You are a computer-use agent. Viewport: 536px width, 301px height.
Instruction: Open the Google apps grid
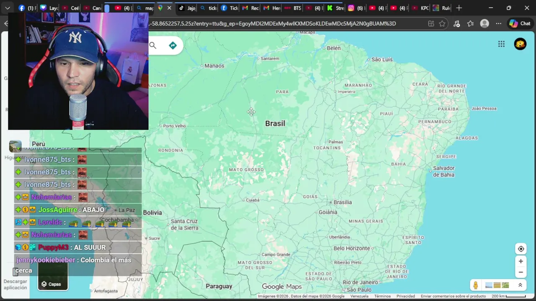pos(501,44)
